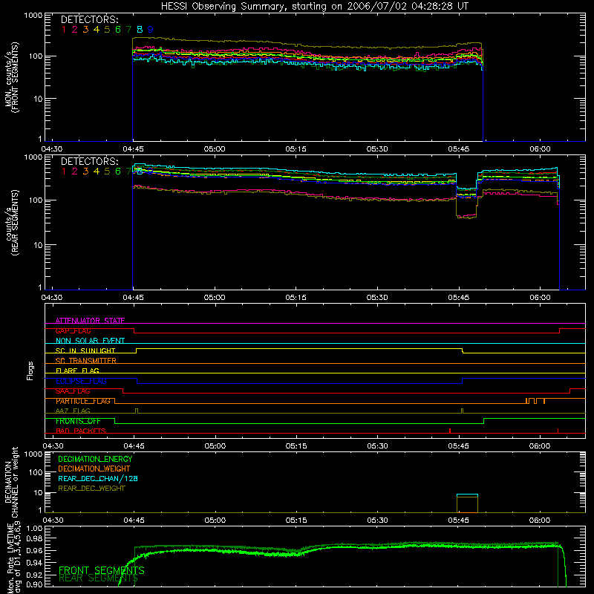Select green detector 6 in rear segments legend
Image resolution: width=594 pixels, height=594 pixels.
(x=118, y=172)
